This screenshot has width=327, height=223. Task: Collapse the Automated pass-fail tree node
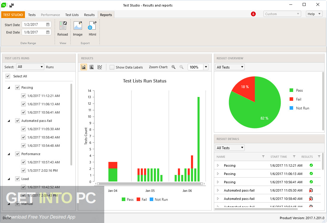tap(9, 121)
